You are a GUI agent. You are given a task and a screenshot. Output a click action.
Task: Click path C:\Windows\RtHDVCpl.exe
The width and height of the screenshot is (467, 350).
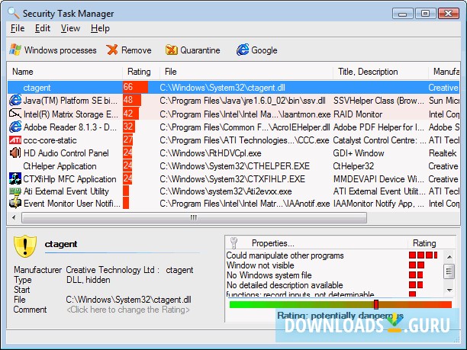[x=211, y=153]
